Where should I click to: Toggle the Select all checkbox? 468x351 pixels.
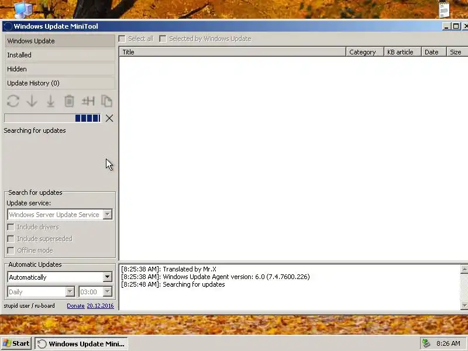point(122,39)
